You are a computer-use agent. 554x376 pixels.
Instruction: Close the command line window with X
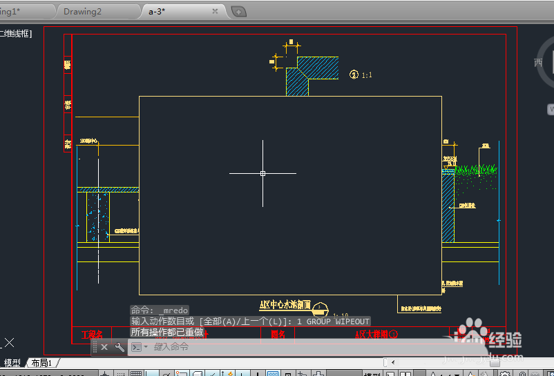(x=104, y=347)
